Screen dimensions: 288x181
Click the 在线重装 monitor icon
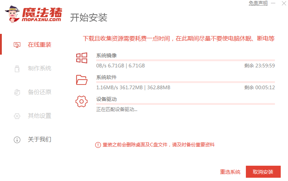(x=17, y=45)
